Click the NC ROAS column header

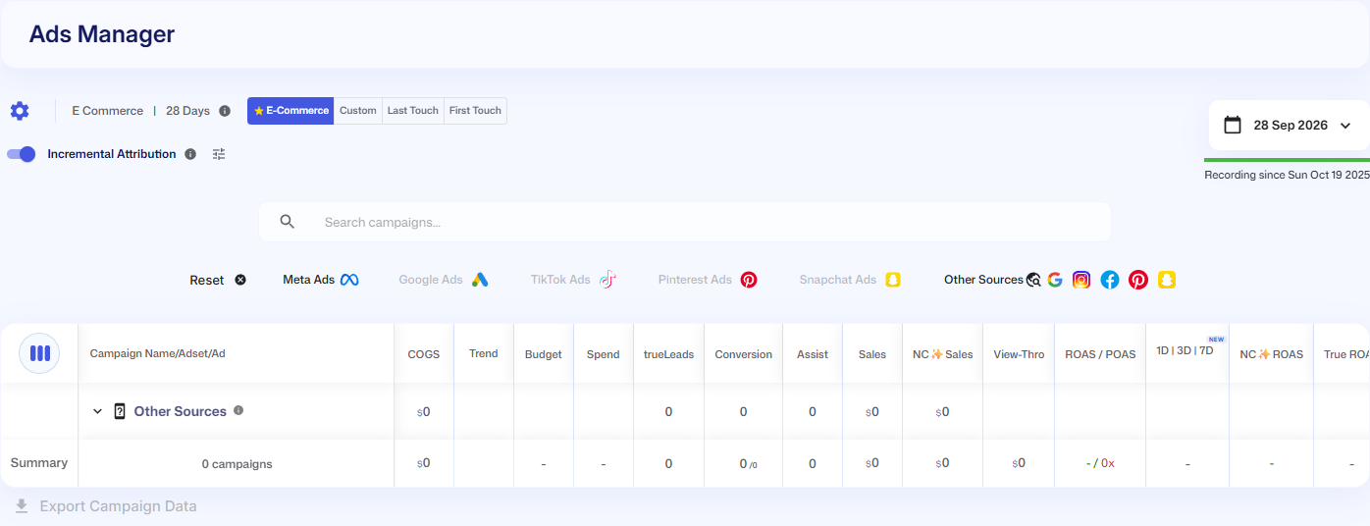click(1272, 354)
